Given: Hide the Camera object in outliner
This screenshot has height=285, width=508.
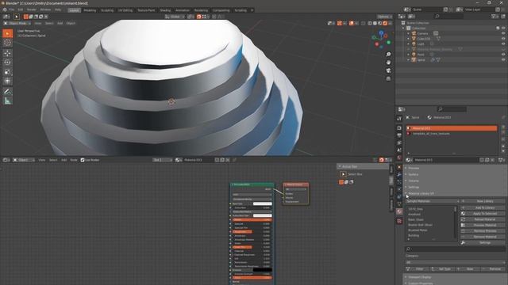Looking at the screenshot, I should point(503,33).
